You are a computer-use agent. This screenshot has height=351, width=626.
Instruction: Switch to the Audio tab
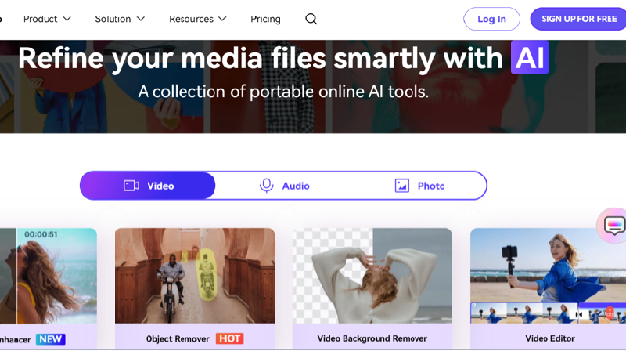pyautogui.click(x=284, y=186)
